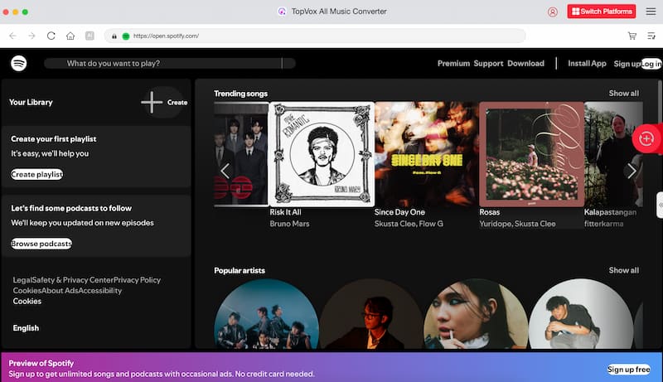The image size is (663, 382).
Task: Click Sign up in the header
Action: [x=627, y=64]
